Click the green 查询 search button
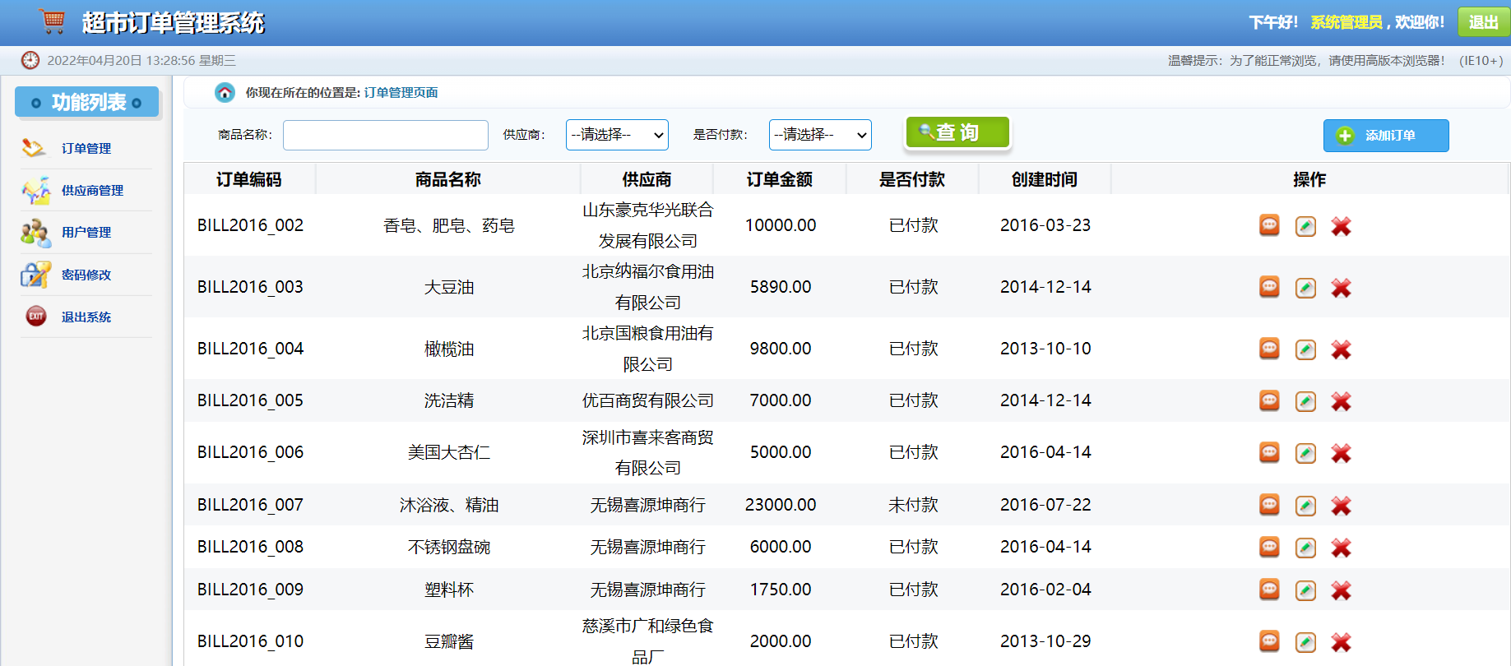 coord(957,132)
